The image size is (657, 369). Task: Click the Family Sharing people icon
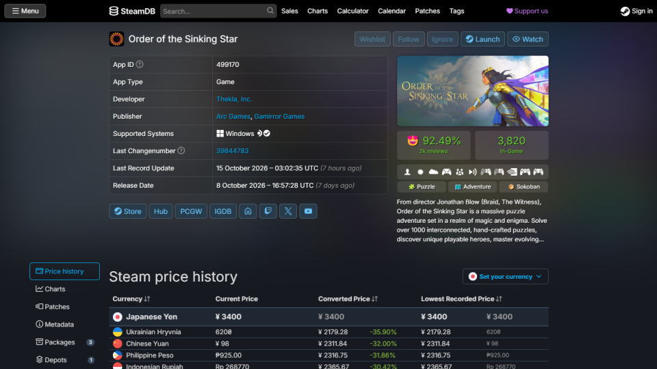(460, 172)
